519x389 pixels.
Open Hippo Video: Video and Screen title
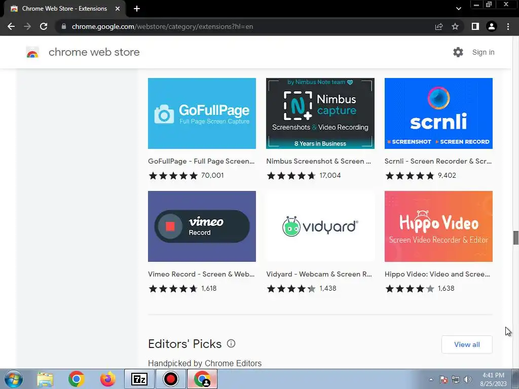(x=437, y=274)
